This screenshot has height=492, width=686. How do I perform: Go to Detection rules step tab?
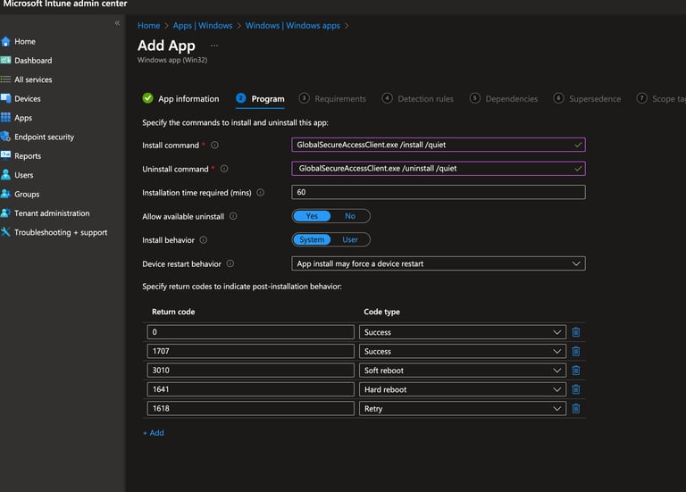[x=417, y=99]
